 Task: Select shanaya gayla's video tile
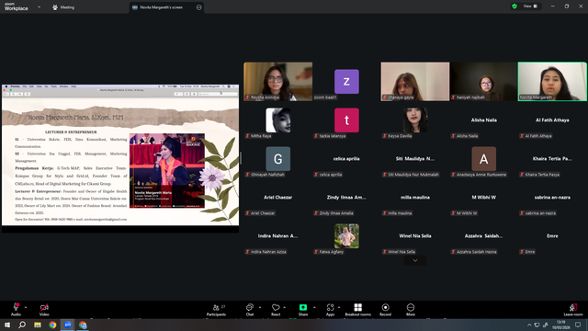pos(415,82)
